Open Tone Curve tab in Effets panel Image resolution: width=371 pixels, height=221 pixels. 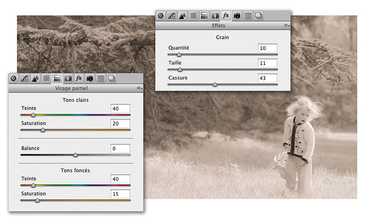(x=171, y=16)
